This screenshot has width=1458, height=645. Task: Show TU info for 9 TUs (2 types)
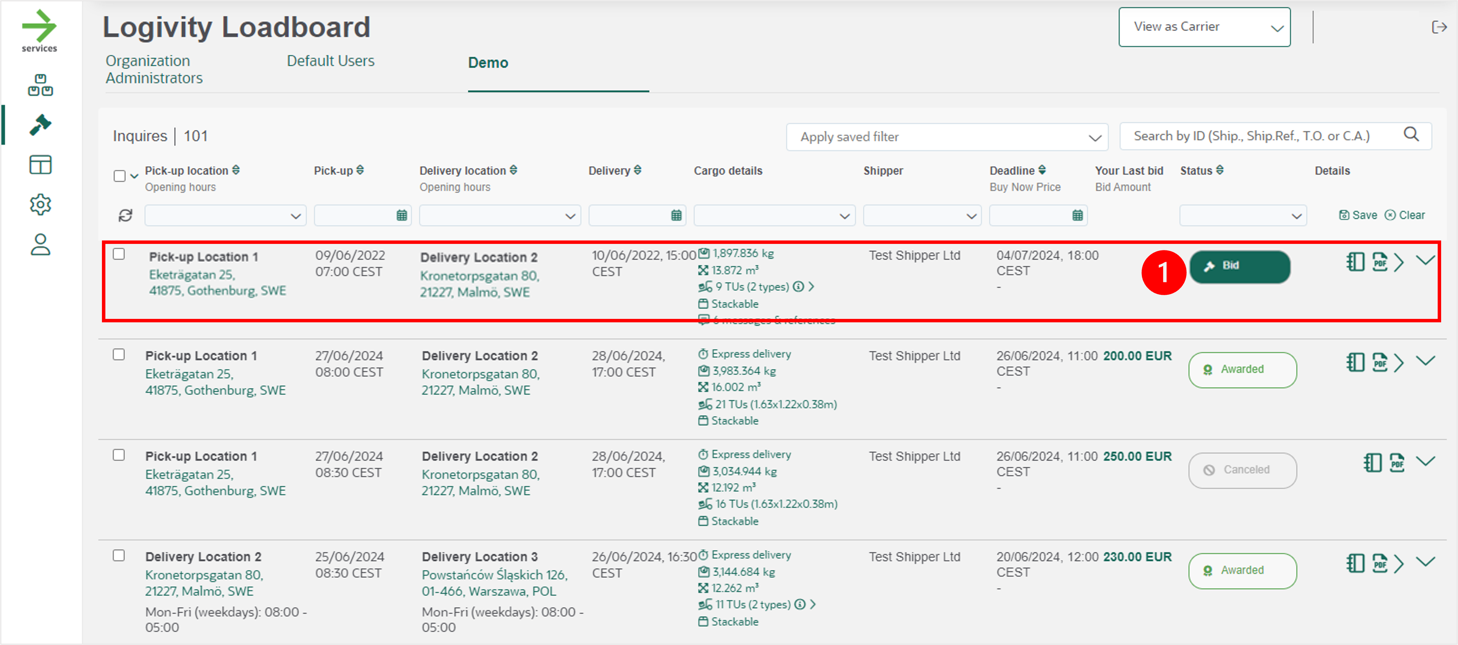point(798,287)
